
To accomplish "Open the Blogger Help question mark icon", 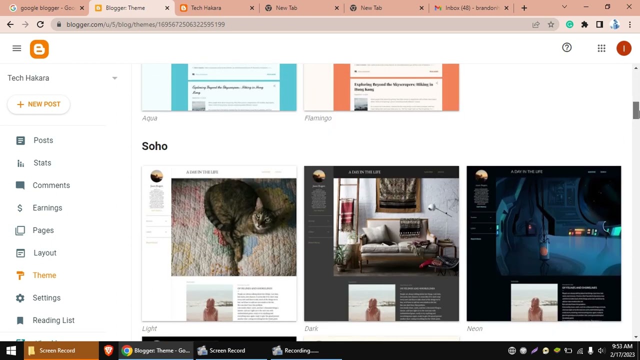I will [567, 47].
